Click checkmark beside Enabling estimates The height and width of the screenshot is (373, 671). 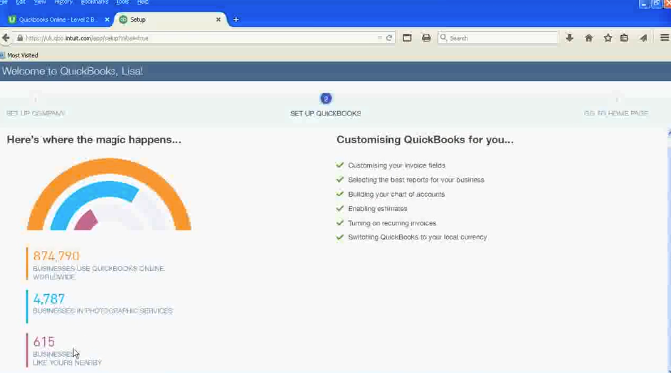pos(340,208)
